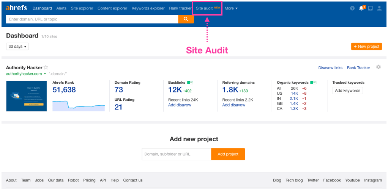The height and width of the screenshot is (189, 388).
Task: Open Help footer link
Action: 115,180
